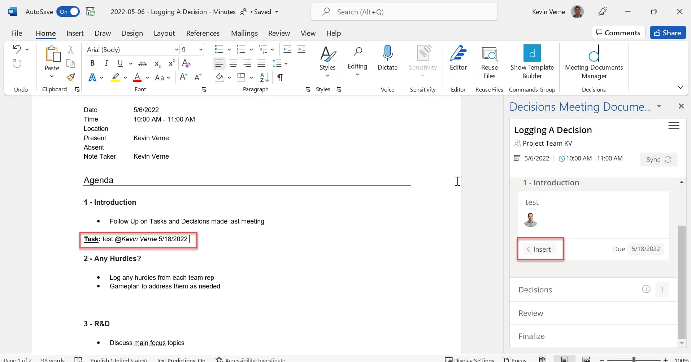
Task: Switch to the References ribbon tab
Action: click(x=203, y=33)
